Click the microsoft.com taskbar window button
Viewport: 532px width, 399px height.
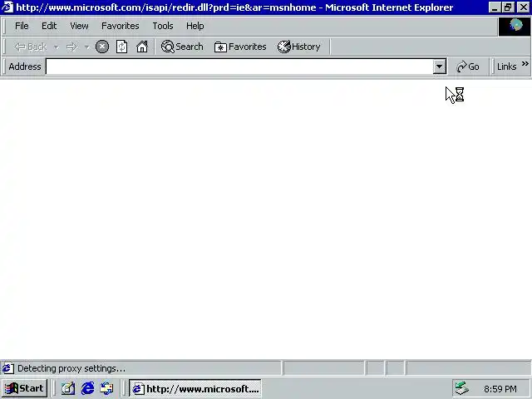[195, 388]
